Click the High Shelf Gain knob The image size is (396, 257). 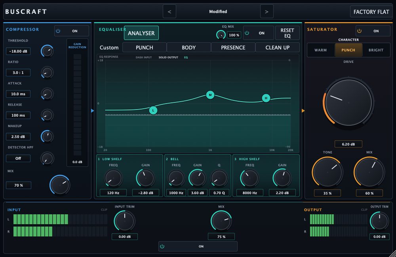click(x=282, y=178)
